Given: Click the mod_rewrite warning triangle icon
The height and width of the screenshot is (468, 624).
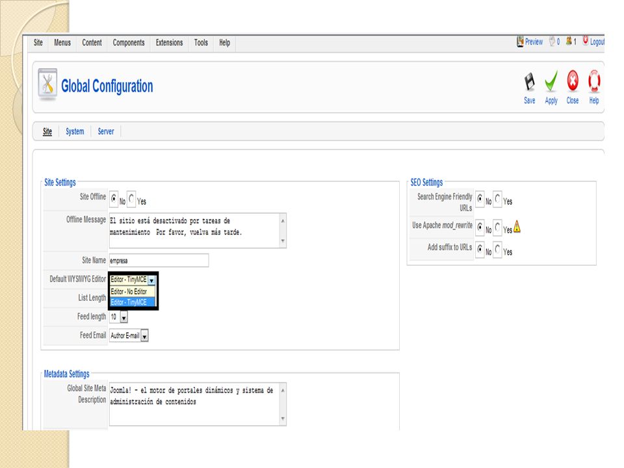Looking at the screenshot, I should (x=517, y=226).
